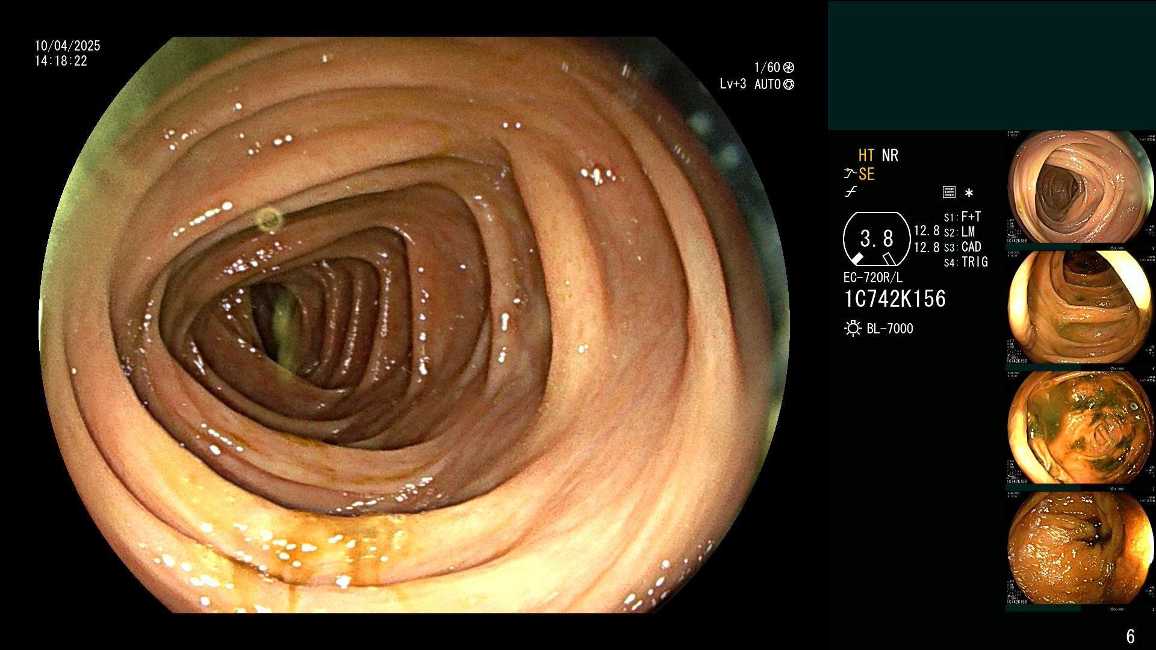
Task: Click the dark teal panel above thumbnails
Action: (x=992, y=66)
